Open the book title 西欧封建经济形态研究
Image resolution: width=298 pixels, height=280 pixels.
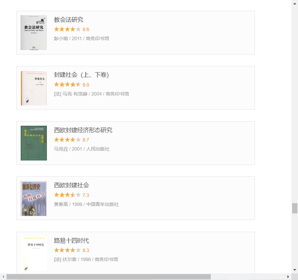point(83,130)
